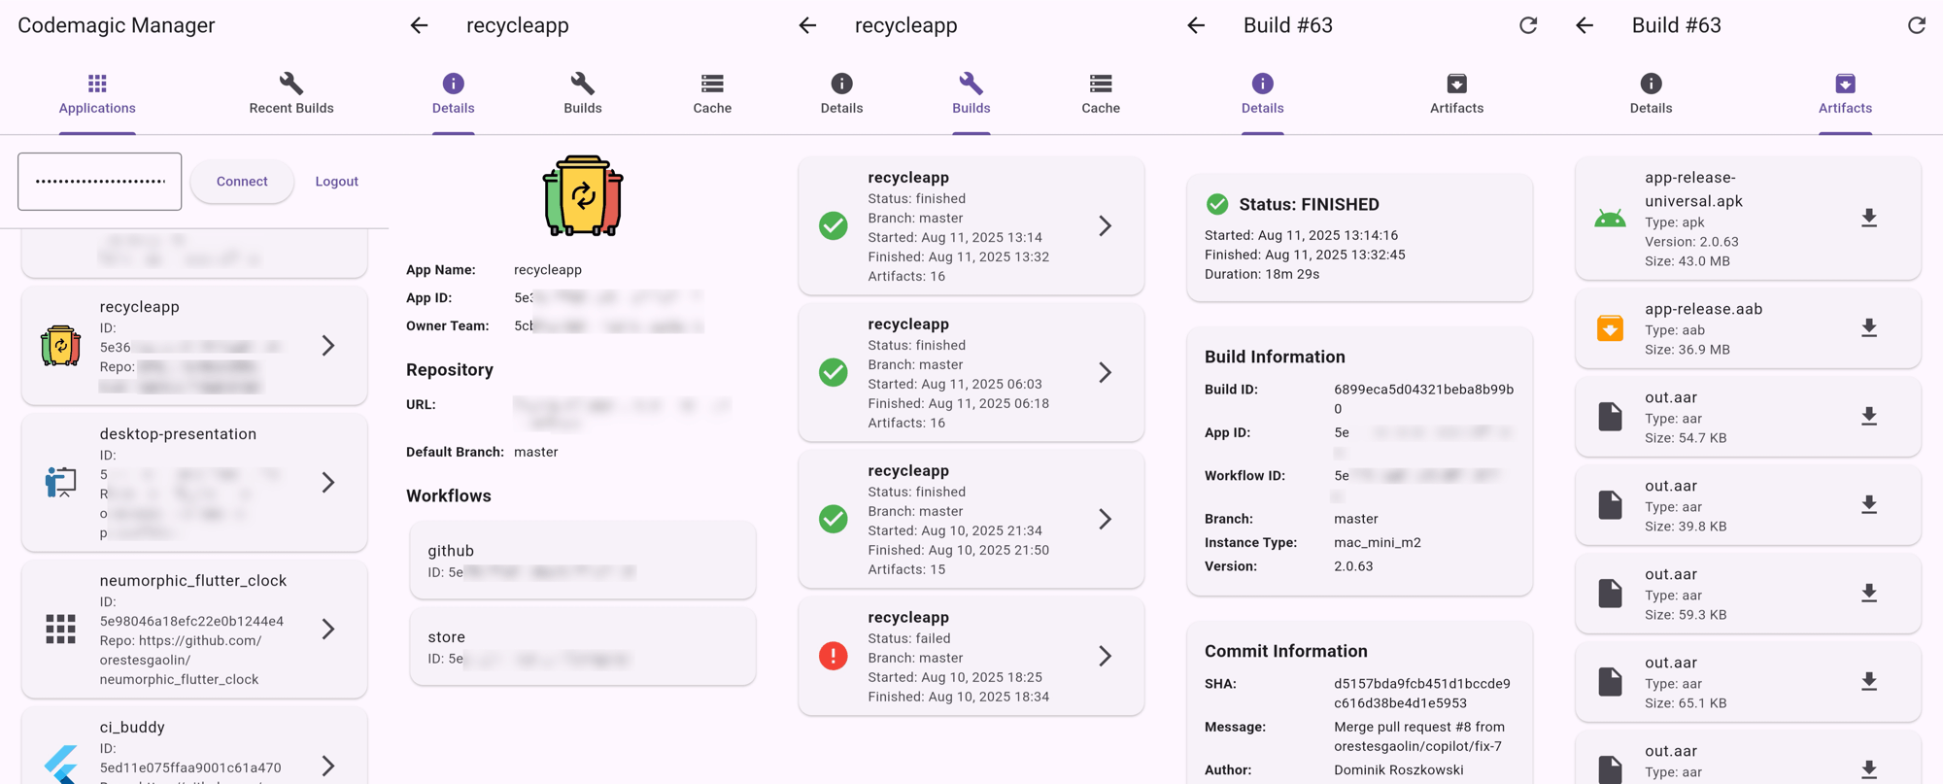This screenshot has width=1943, height=784.
Task: Go back from the recycleapp builds list screen
Action: pyautogui.click(x=807, y=25)
